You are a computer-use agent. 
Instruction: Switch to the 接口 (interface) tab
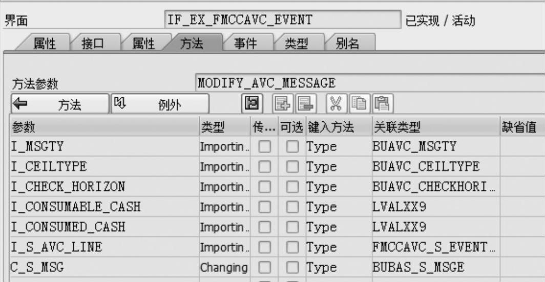click(93, 44)
